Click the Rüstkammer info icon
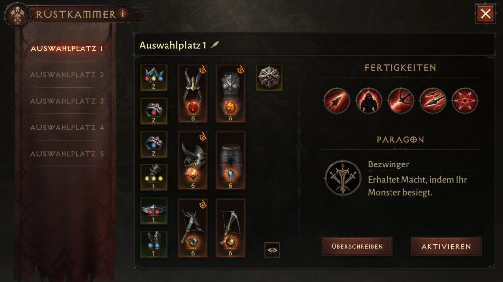503x282 pixels. point(123,13)
